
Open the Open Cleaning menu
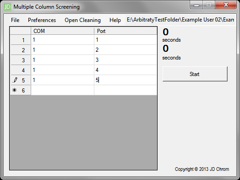tap(82, 20)
